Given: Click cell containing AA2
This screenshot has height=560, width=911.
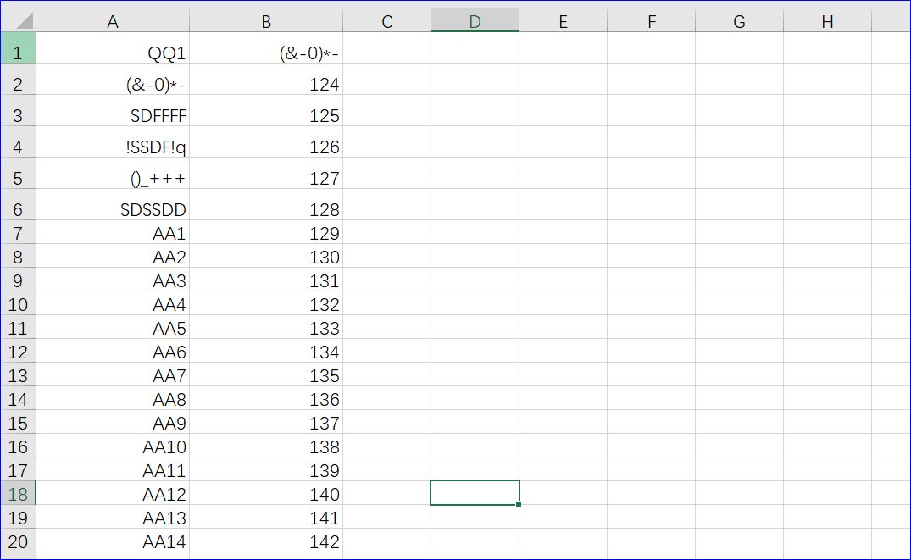Looking at the screenshot, I should 113,256.
